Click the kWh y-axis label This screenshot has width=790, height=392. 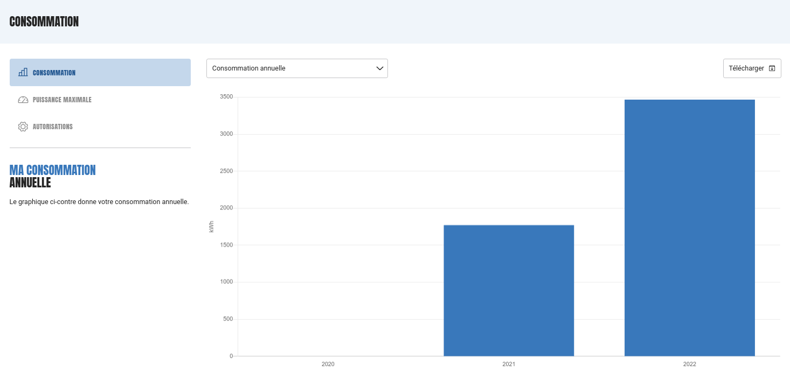[211, 227]
